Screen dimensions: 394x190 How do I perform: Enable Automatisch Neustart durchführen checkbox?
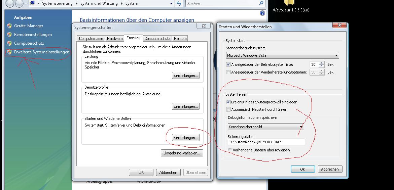pyautogui.click(x=228, y=109)
